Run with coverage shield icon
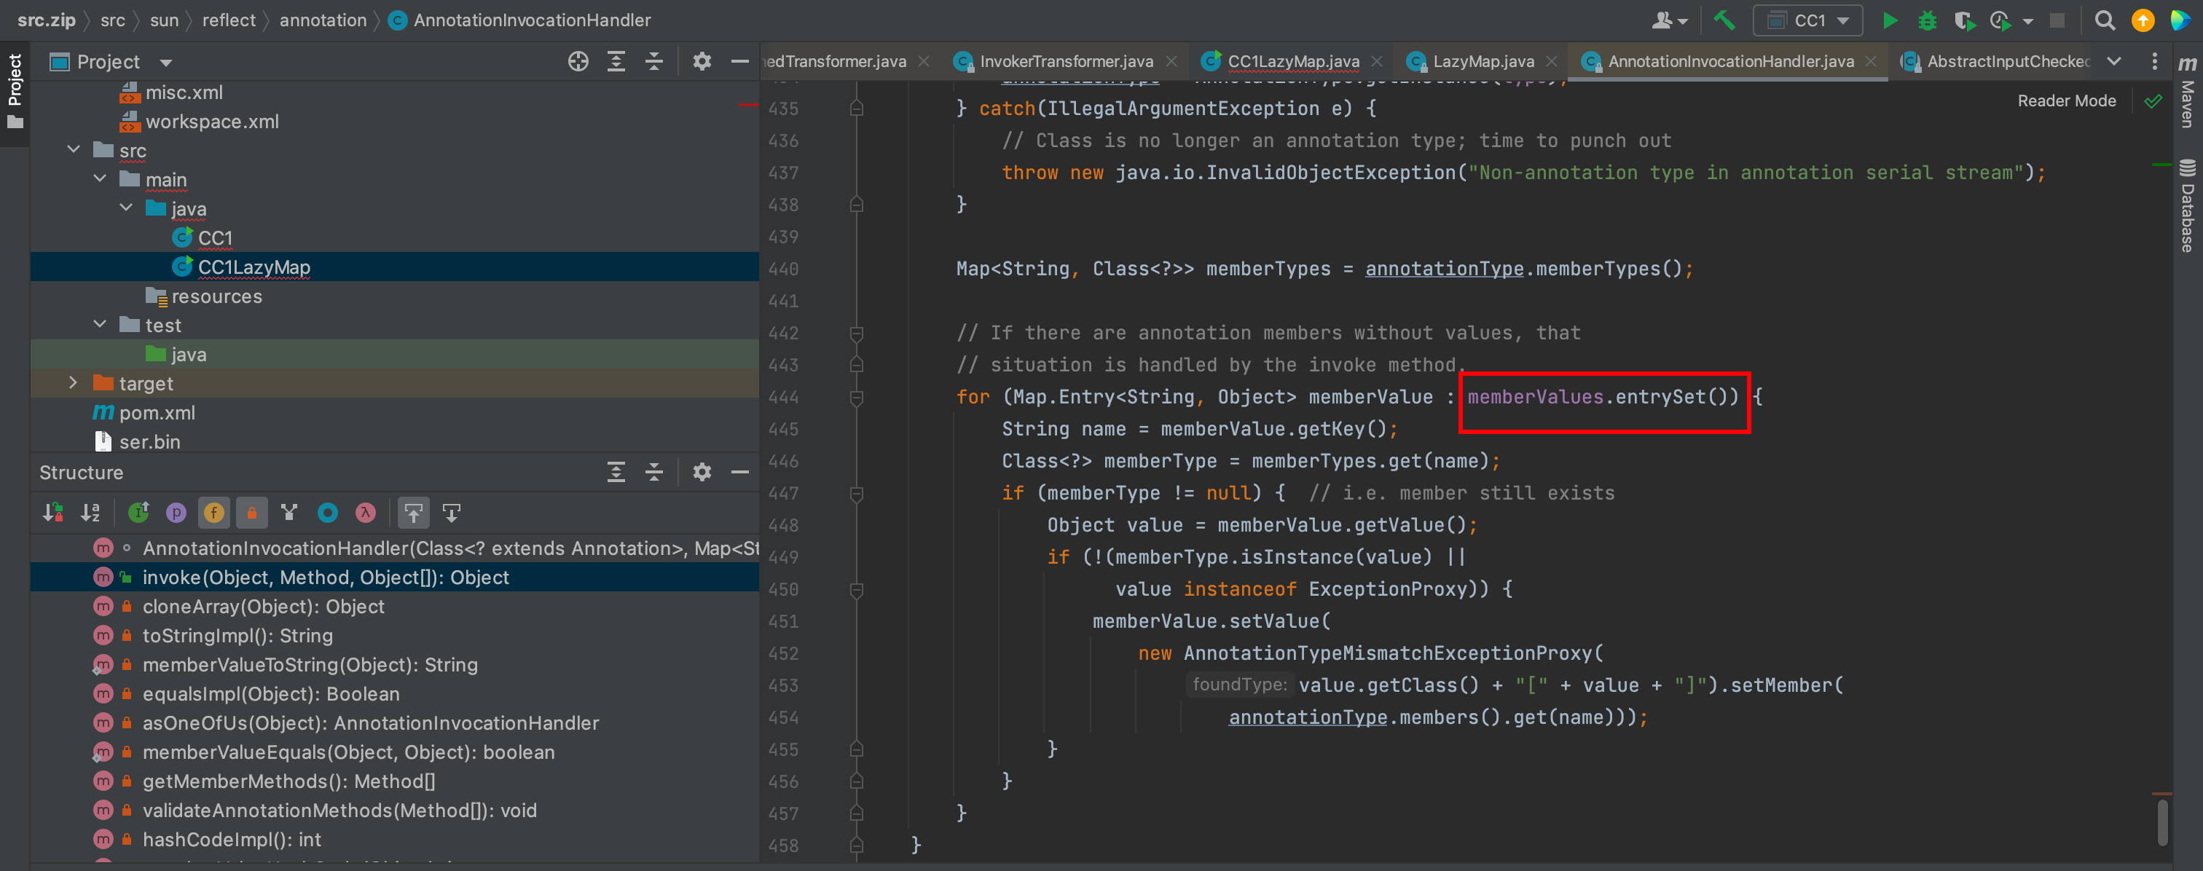2203x871 pixels. 1963,20
